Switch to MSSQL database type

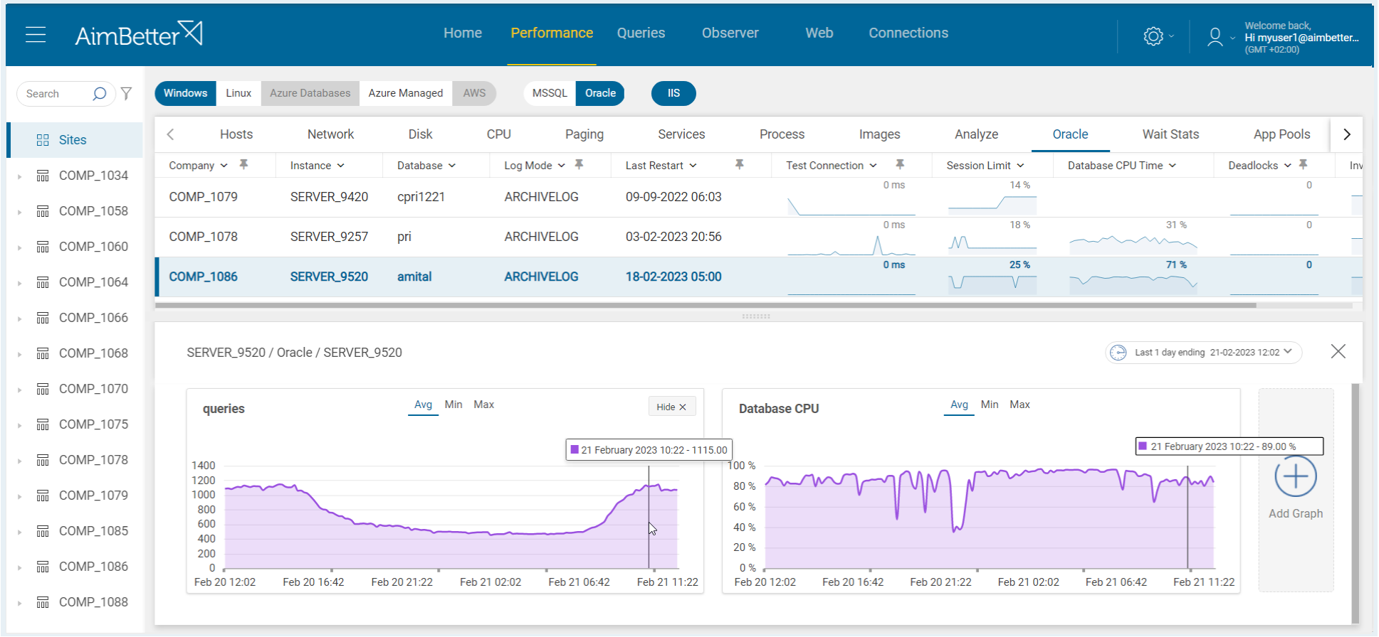pos(550,93)
